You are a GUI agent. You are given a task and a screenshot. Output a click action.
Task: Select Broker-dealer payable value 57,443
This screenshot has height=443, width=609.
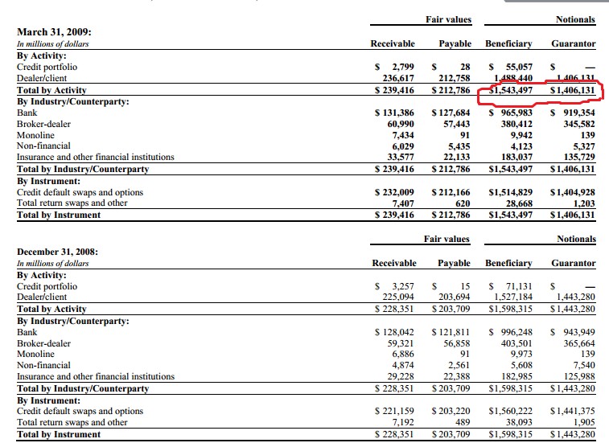pos(456,125)
